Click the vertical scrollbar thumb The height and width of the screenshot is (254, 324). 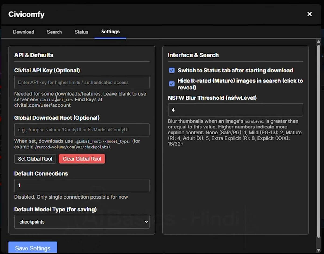(x=319, y=141)
